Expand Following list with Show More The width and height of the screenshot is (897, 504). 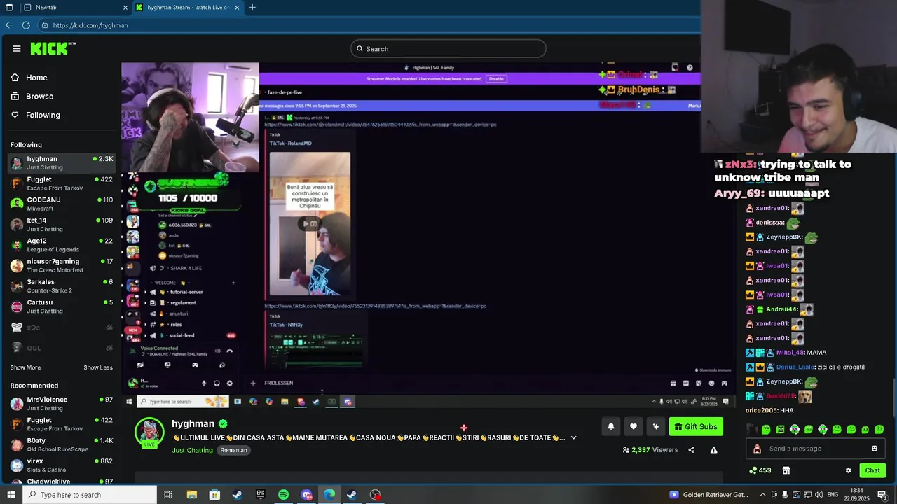[25, 367]
